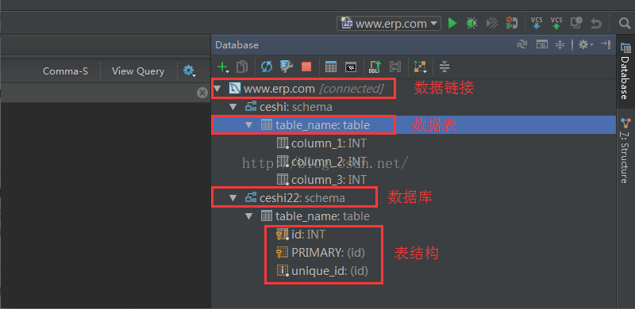Click the Comma-S extractor option
This screenshot has height=309, width=635.
coord(66,71)
